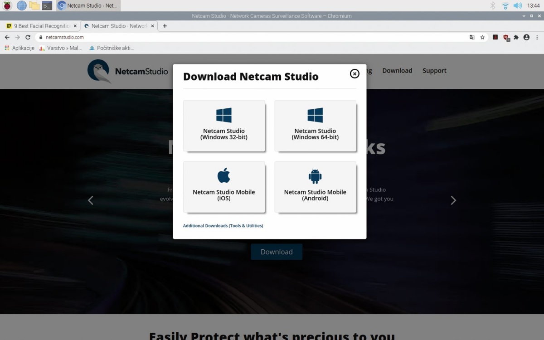The image size is (544, 340).
Task: Close the Netcam Studio browser tab
Action: (x=152, y=26)
